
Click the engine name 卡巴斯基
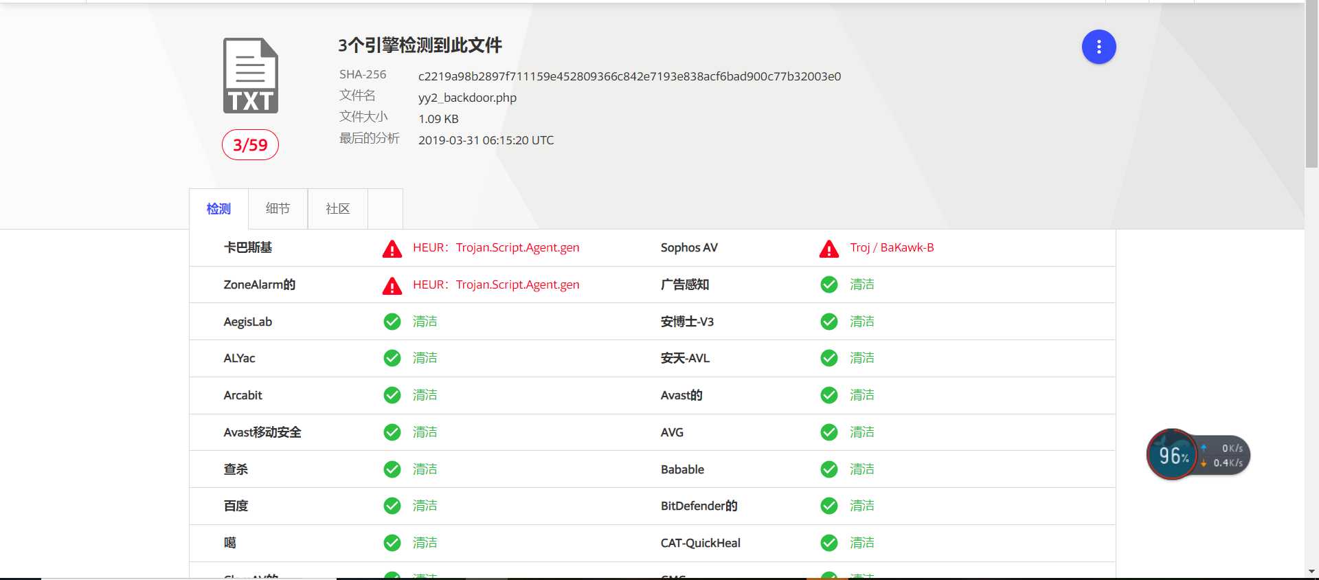(x=248, y=247)
